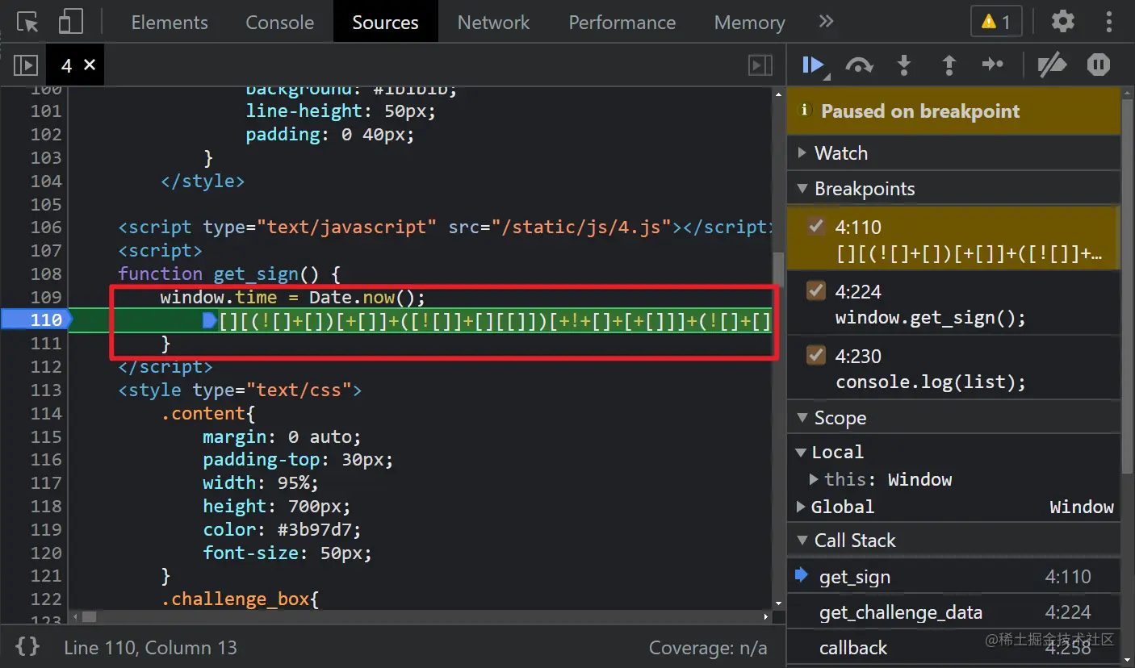The height and width of the screenshot is (668, 1135).
Task: Expand the 'this: Window' entry
Action: [x=815, y=479]
